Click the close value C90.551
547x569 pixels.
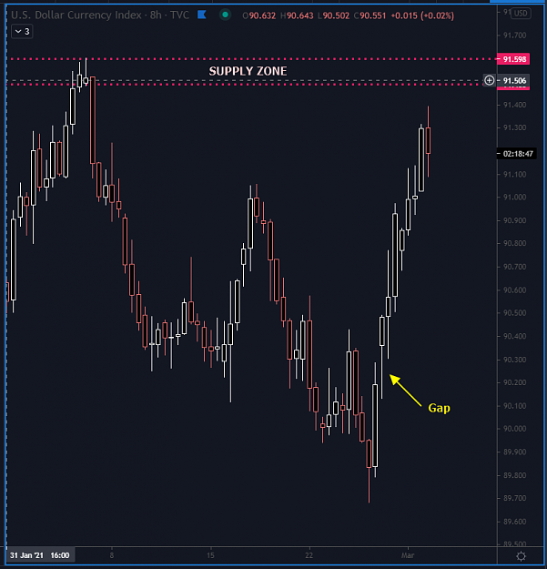coord(370,15)
